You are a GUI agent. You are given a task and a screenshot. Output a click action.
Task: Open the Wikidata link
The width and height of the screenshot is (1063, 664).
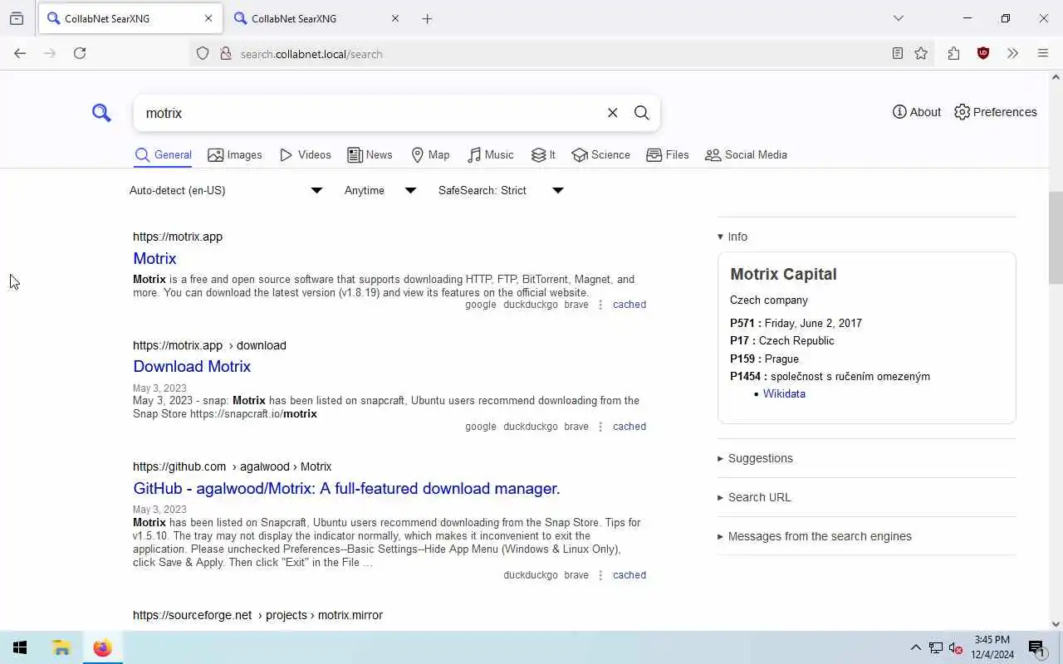(784, 393)
